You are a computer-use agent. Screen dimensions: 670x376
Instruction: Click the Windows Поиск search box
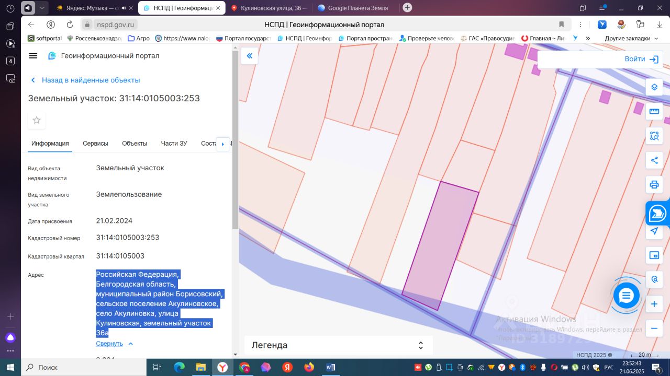tap(84, 367)
